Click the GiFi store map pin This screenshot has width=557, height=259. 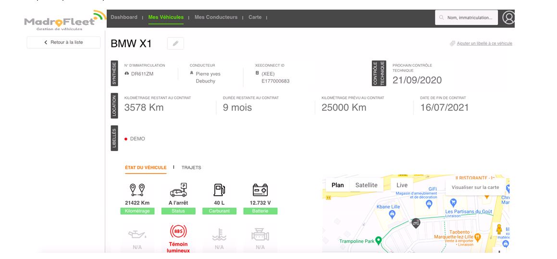click(x=429, y=203)
